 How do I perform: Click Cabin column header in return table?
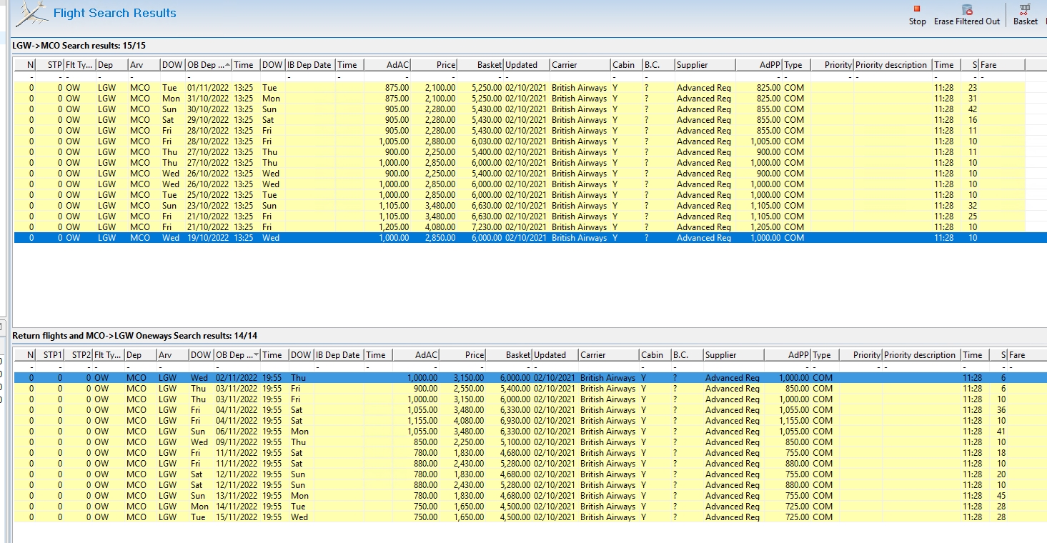tap(652, 355)
